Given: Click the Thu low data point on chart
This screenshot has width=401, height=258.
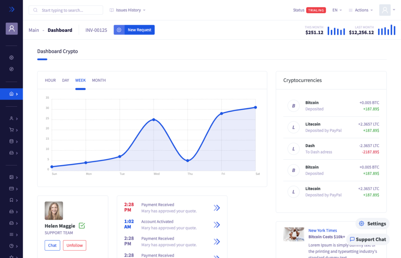Looking at the screenshot, I should click(x=188, y=160).
